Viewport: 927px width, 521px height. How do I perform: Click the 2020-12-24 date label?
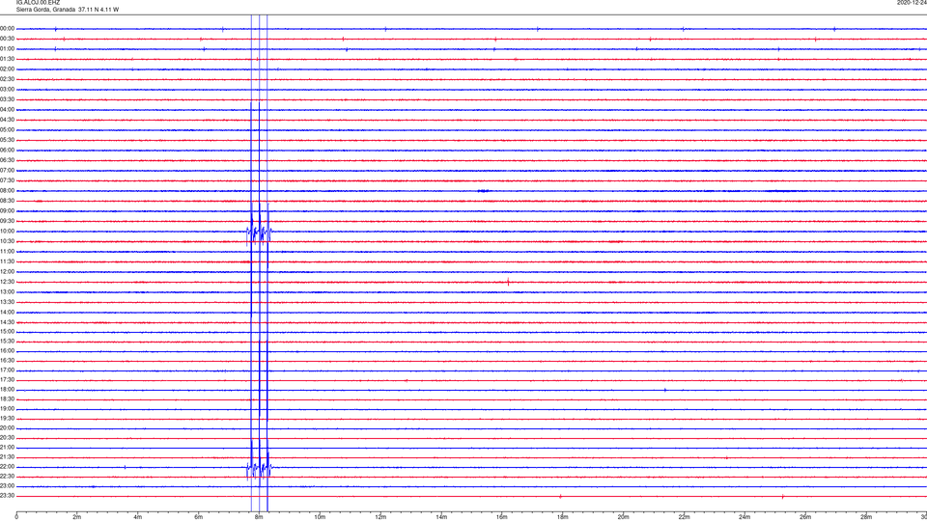point(912,3)
